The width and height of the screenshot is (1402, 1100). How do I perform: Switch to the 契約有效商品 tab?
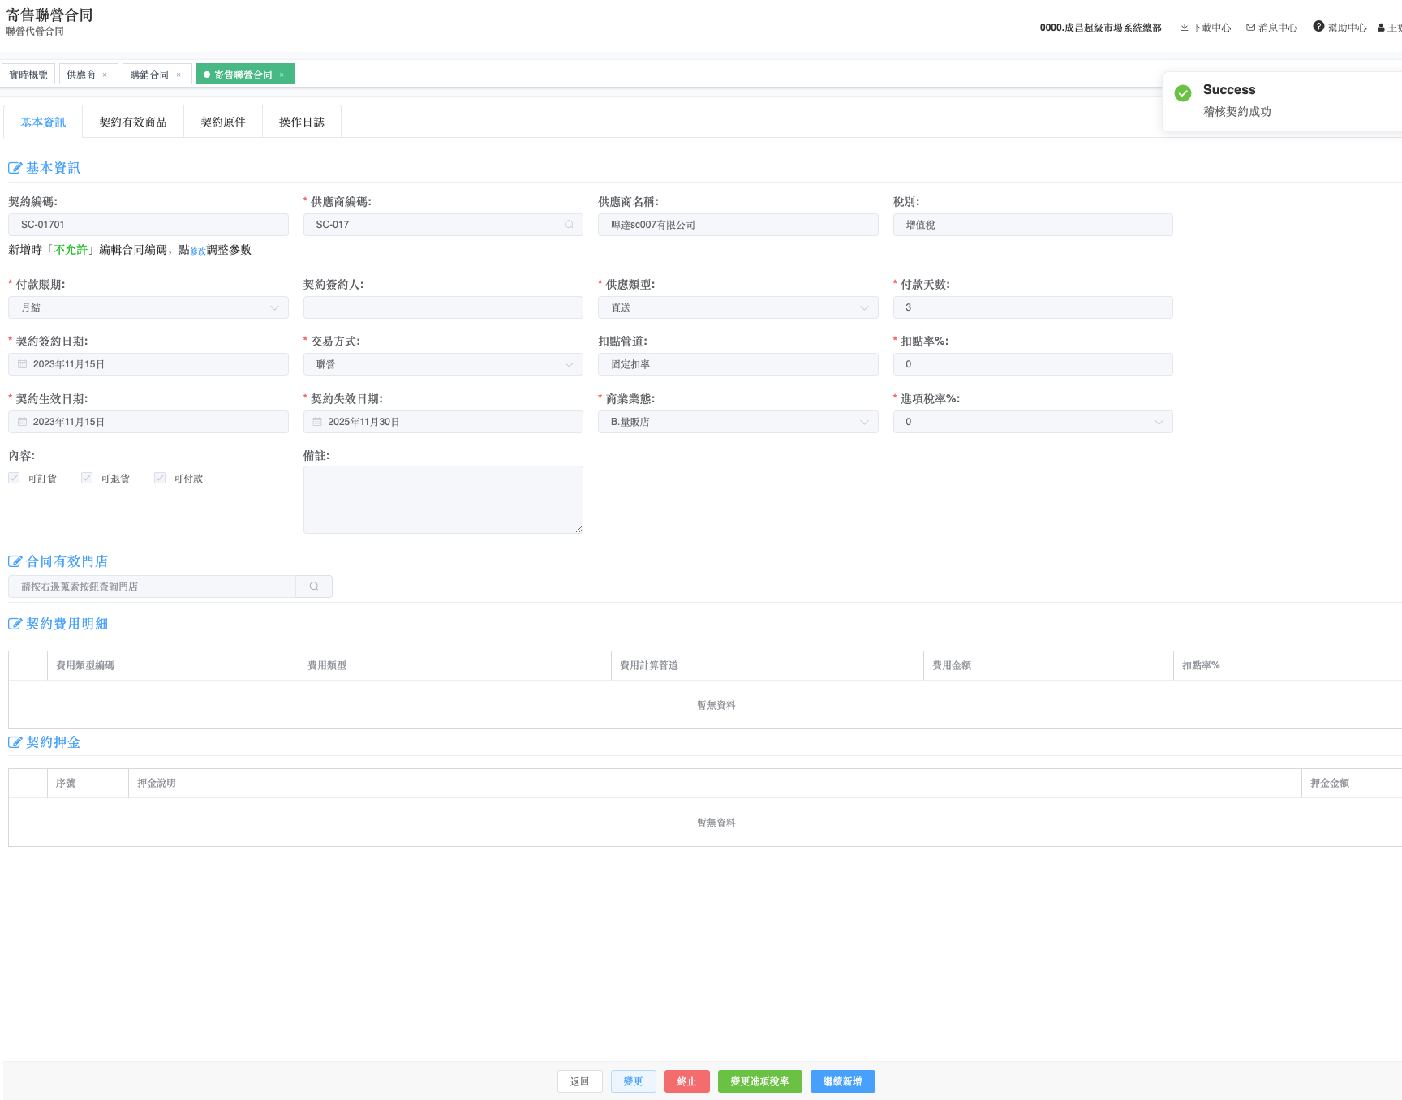133,122
